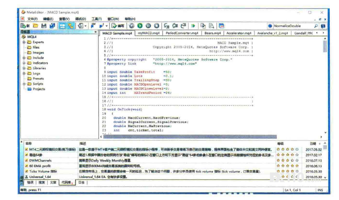Click the copy documents toolbar icon
This screenshot has width=339, height=200.
click(203, 26)
